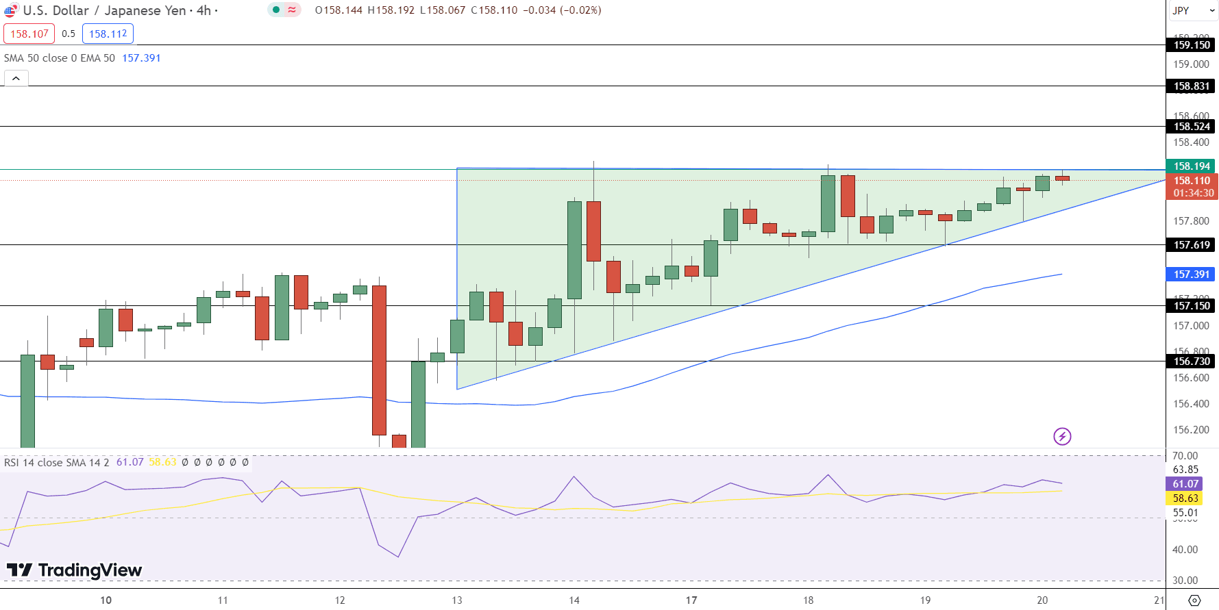Click the RSI value 61.07 in legend

point(130,462)
